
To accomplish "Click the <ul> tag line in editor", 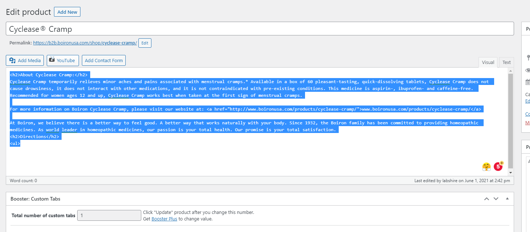I will tap(15, 143).
